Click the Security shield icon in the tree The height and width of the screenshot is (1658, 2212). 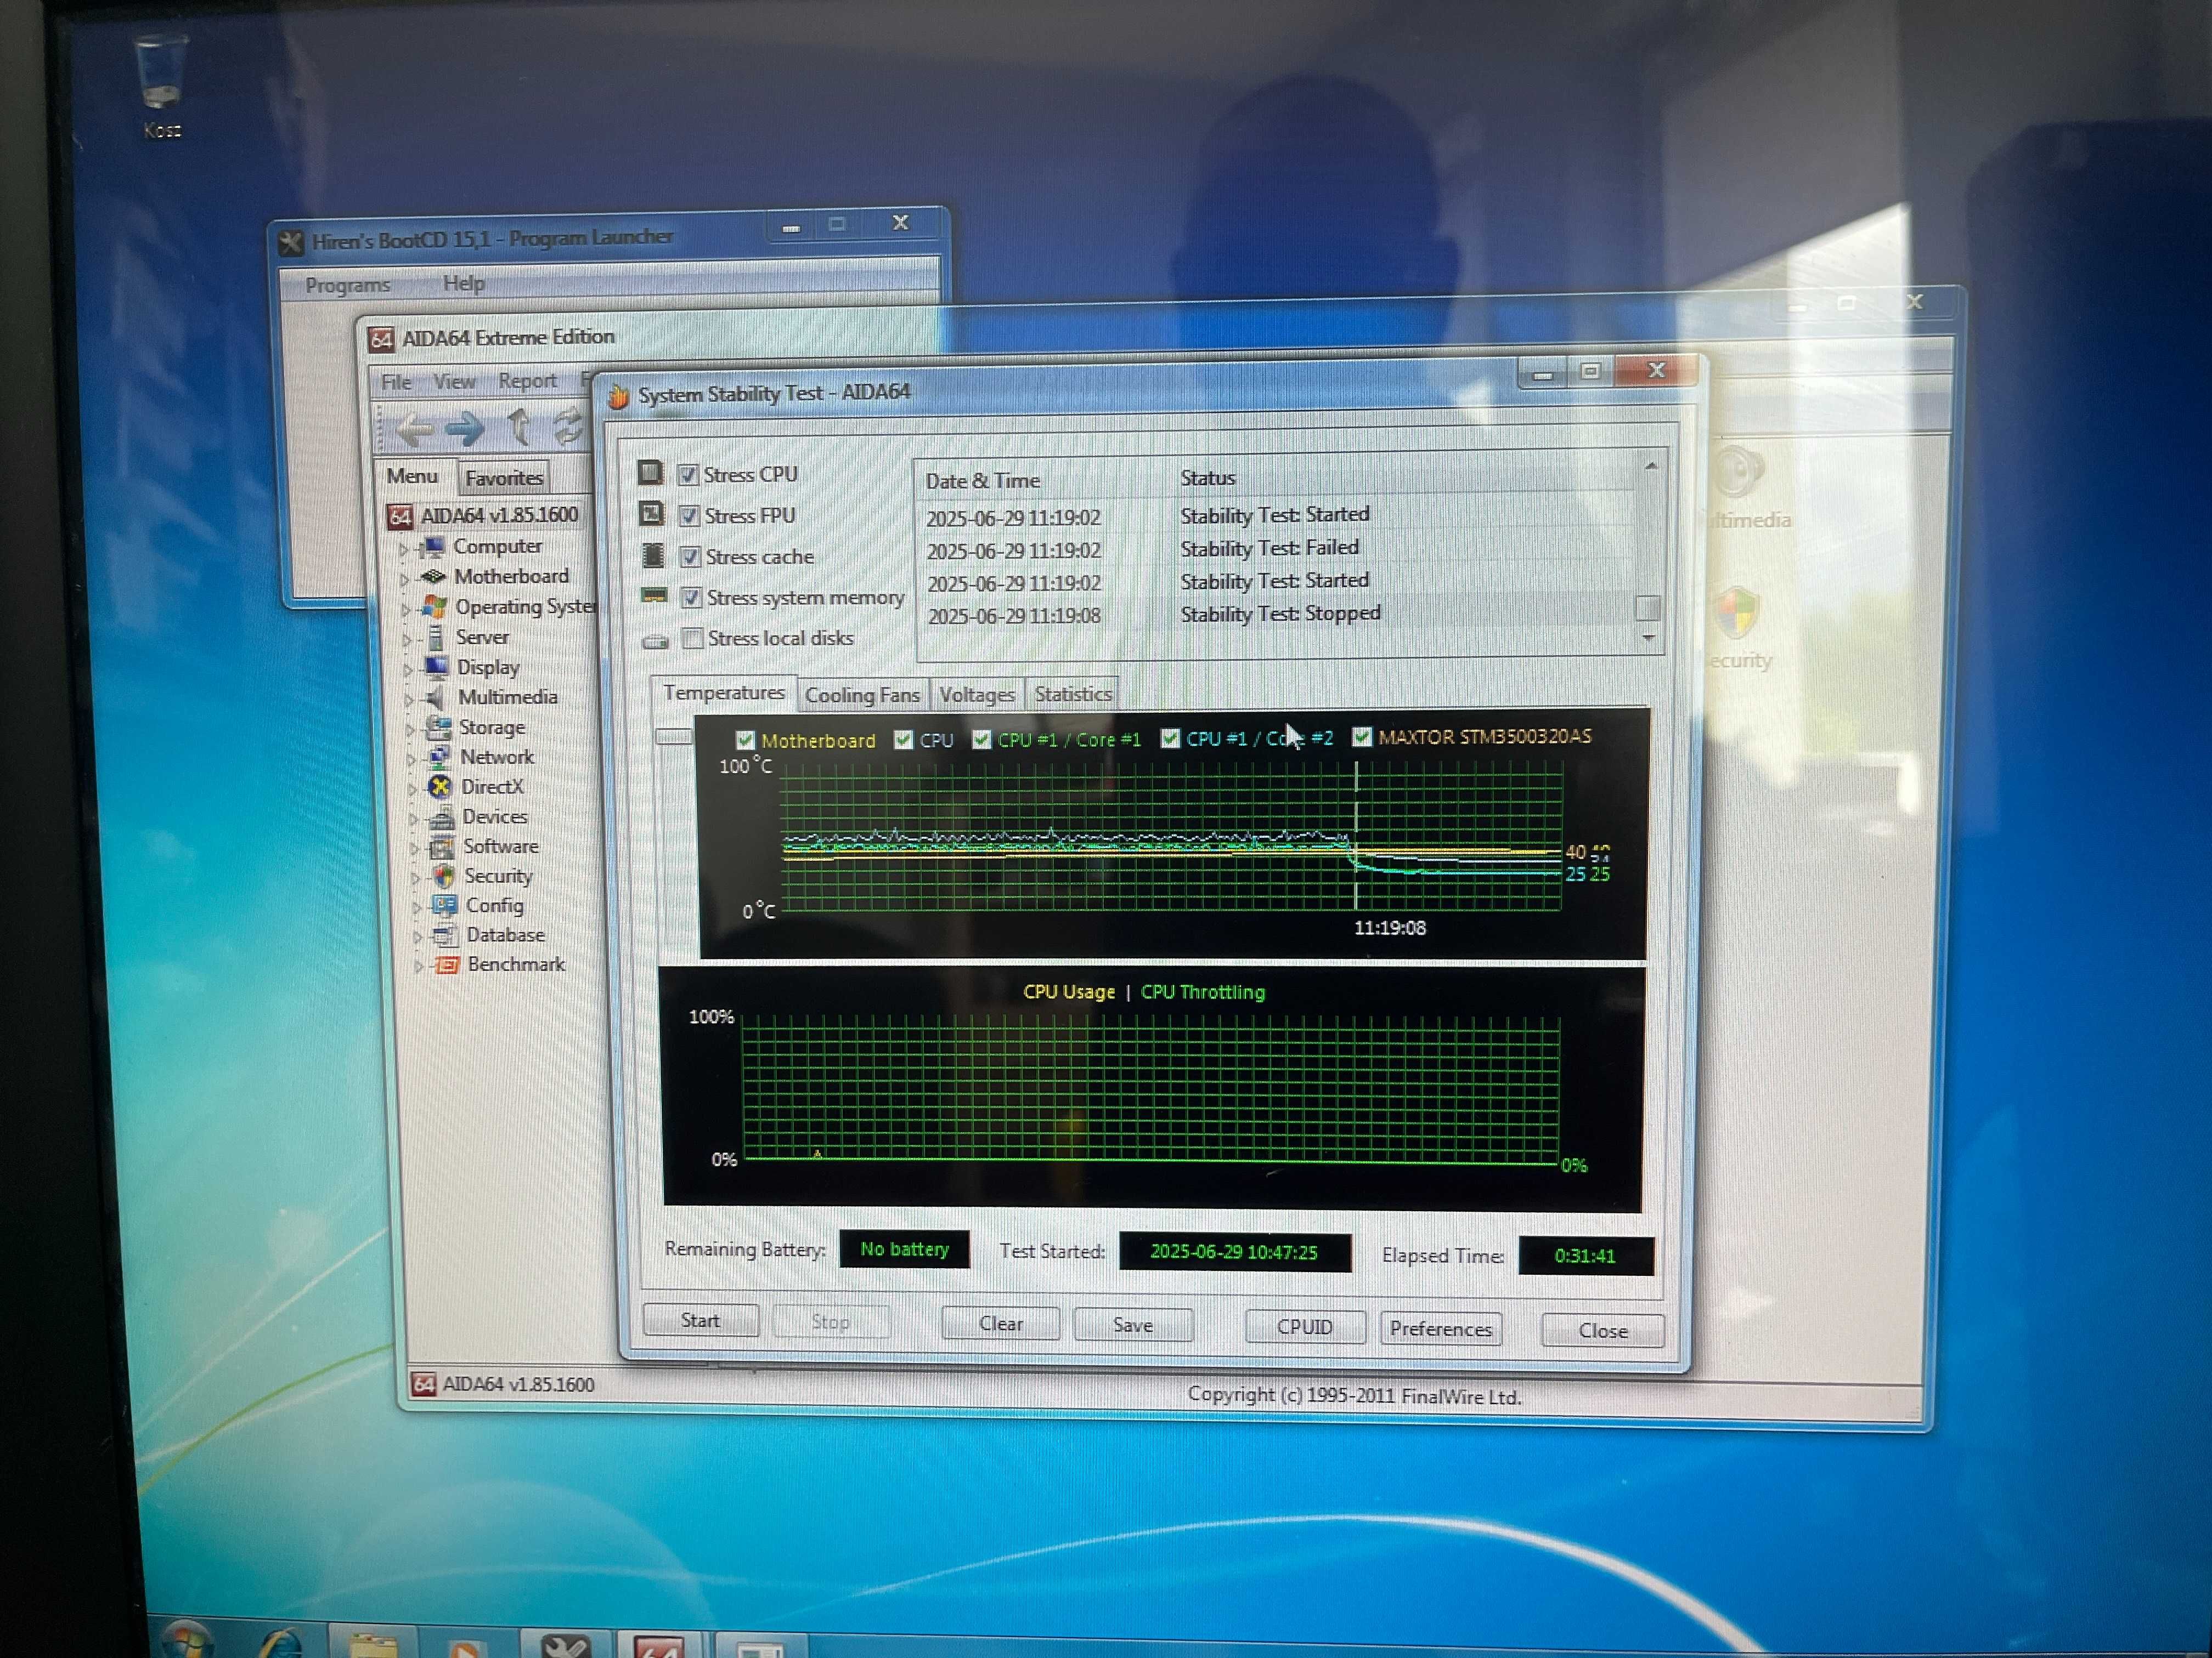pos(443,876)
